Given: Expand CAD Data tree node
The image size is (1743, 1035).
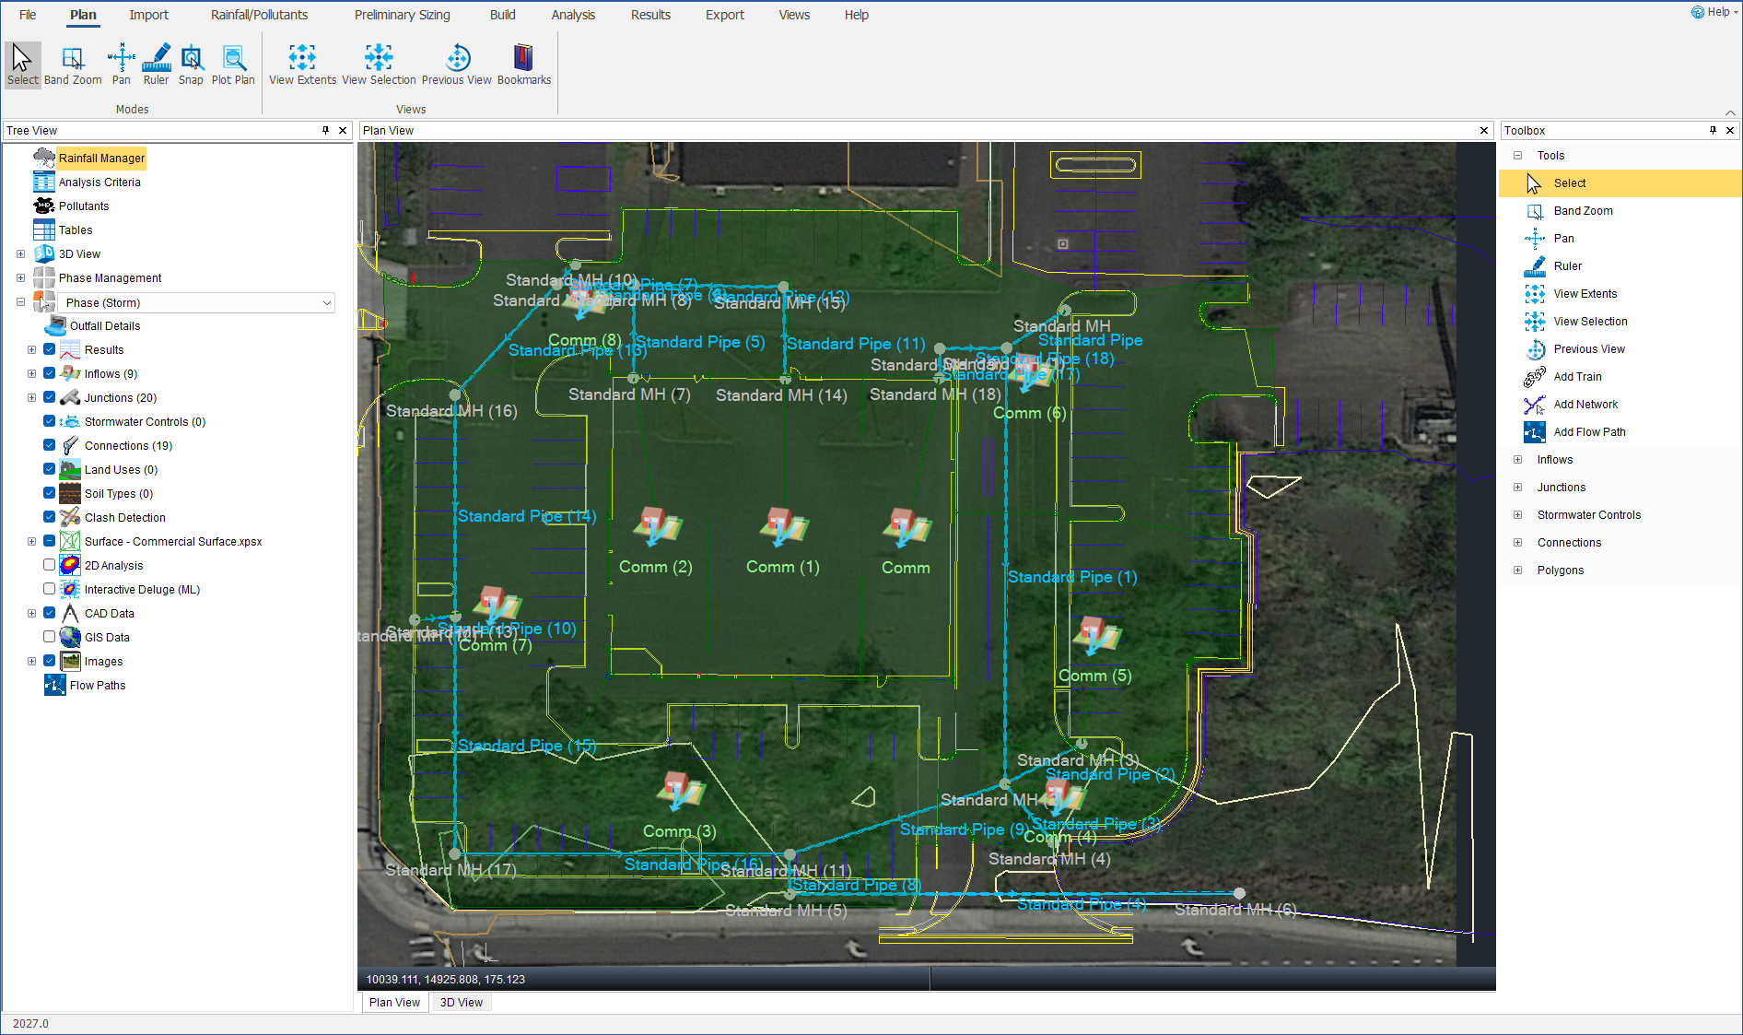Looking at the screenshot, I should coord(31,614).
